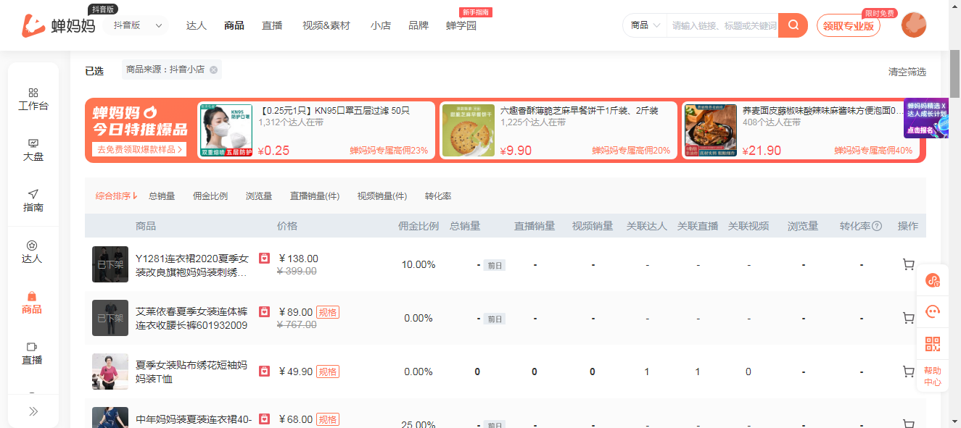Show the QR code from floating panel
The width and height of the screenshot is (961, 428).
933,344
